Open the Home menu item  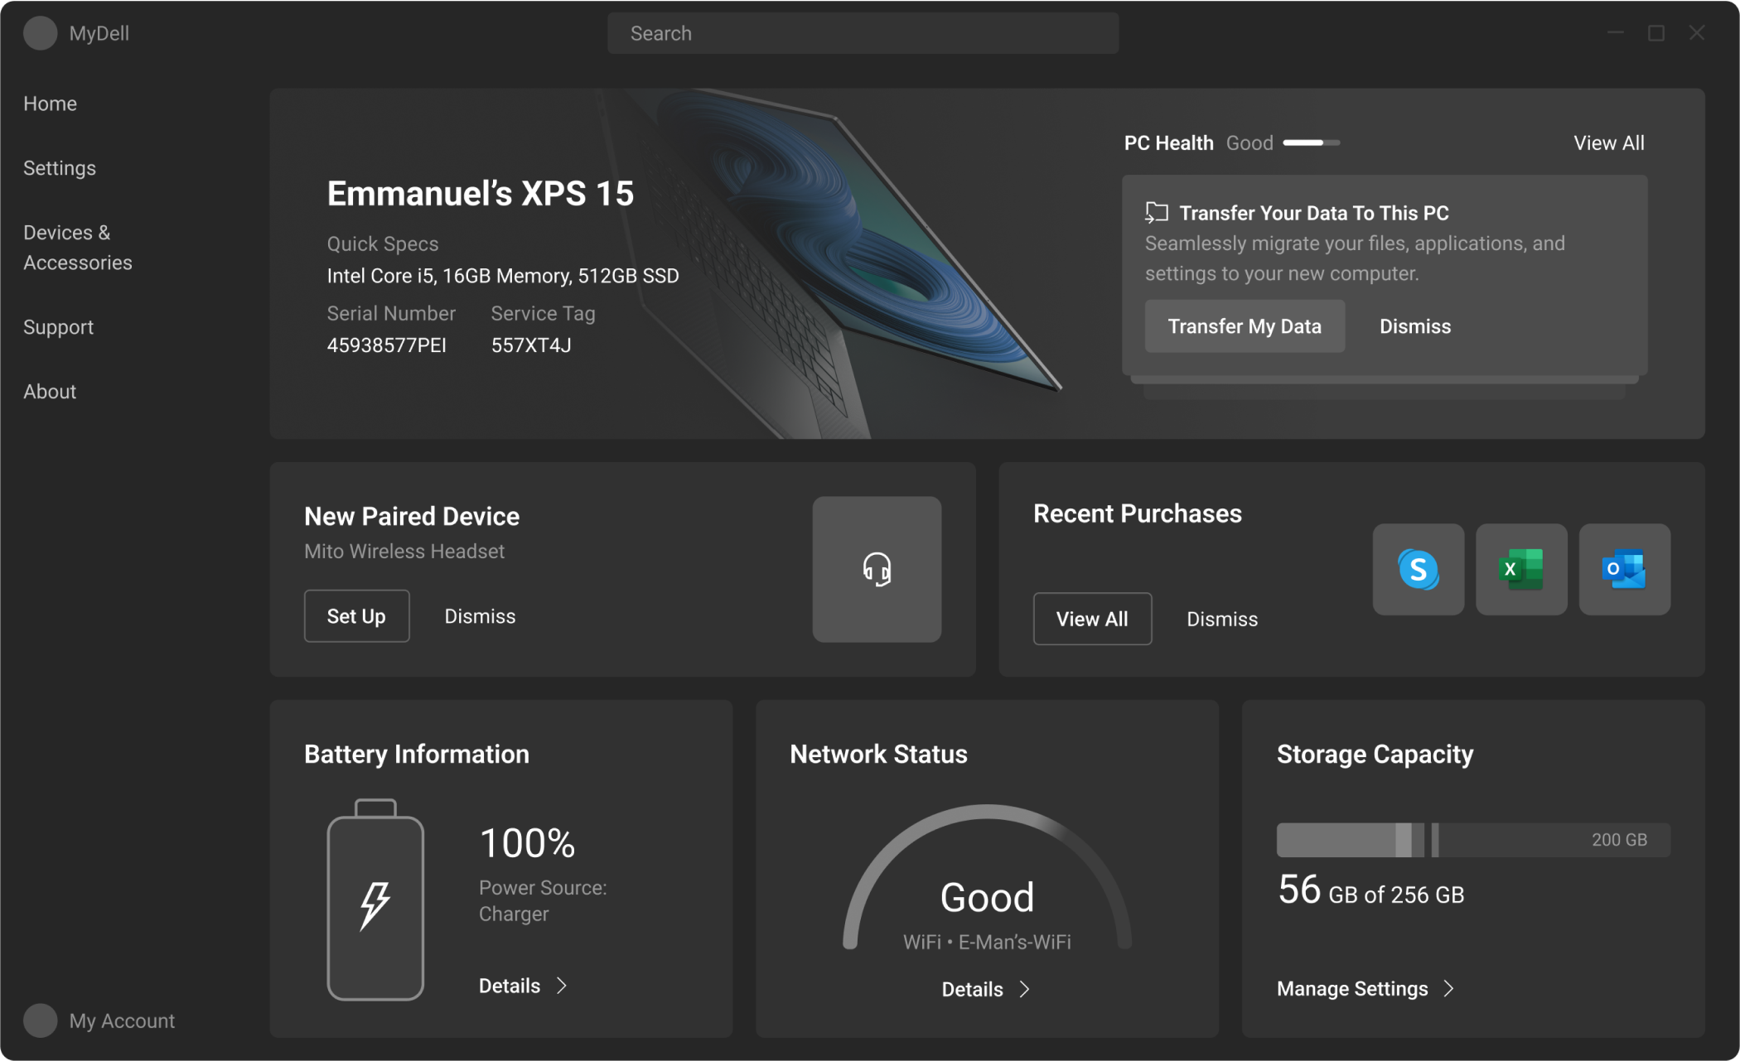(50, 103)
